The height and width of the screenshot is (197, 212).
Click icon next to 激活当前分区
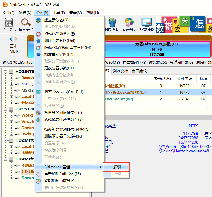38,55
